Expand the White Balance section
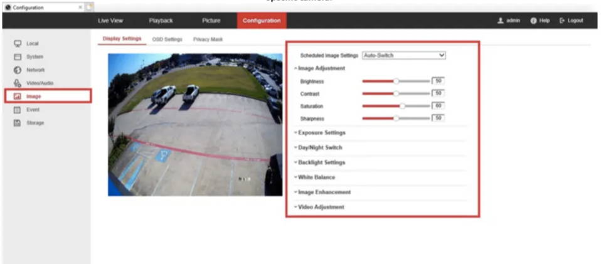The image size is (601, 264). (x=314, y=177)
